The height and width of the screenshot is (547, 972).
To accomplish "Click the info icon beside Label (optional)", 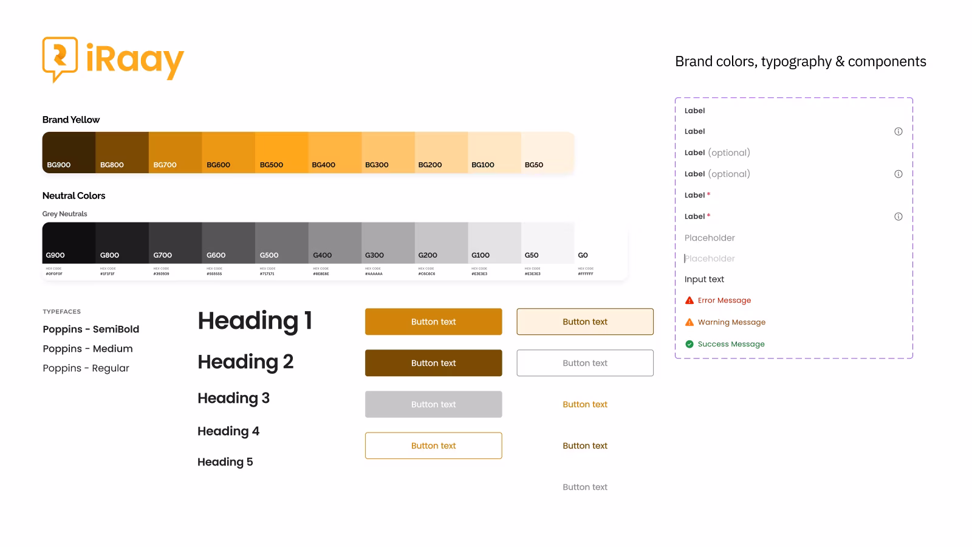I will (x=898, y=174).
